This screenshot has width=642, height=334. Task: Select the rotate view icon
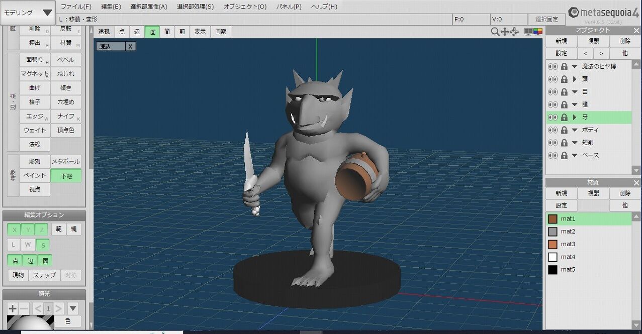point(514,32)
